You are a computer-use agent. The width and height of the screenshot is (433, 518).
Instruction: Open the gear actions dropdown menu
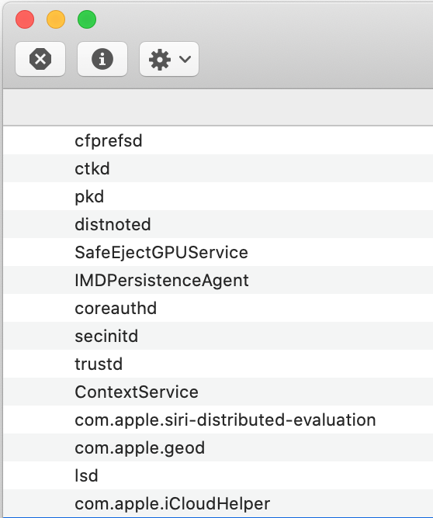point(169,59)
